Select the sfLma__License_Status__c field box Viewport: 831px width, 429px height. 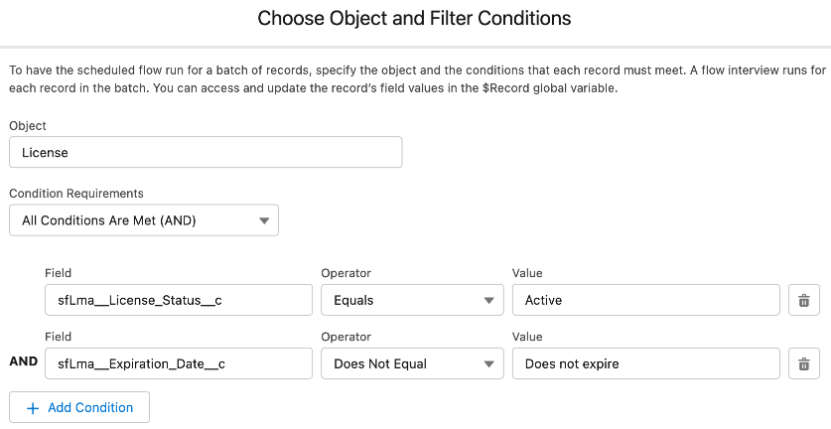[x=179, y=300]
